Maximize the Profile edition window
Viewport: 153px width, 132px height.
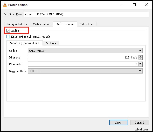pos(134,5)
